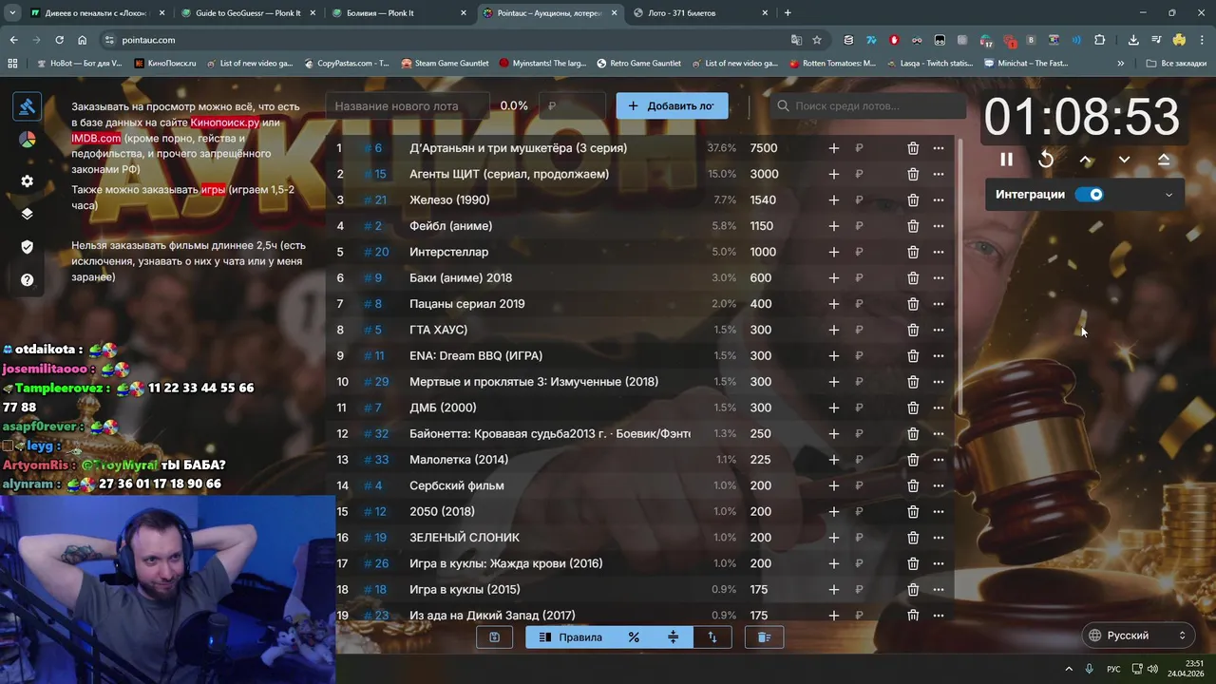
Task: Open a new browser tab
Action: 788,13
